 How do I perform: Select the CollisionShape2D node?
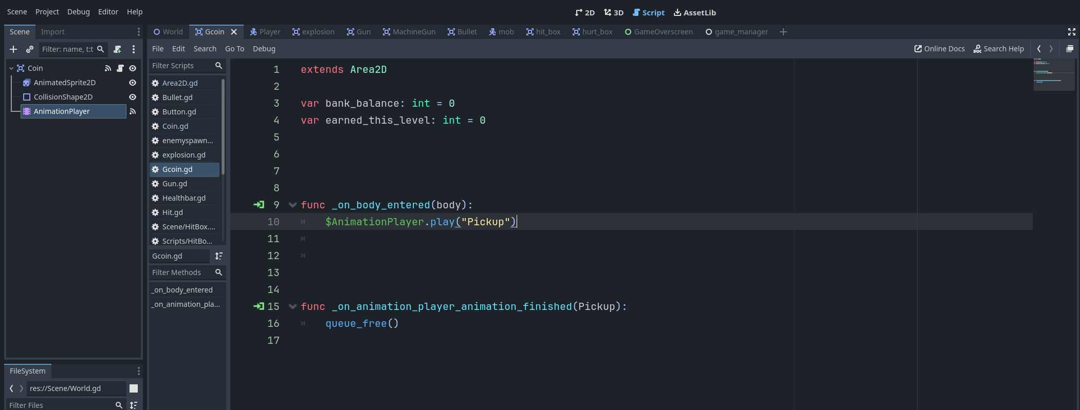(x=63, y=97)
